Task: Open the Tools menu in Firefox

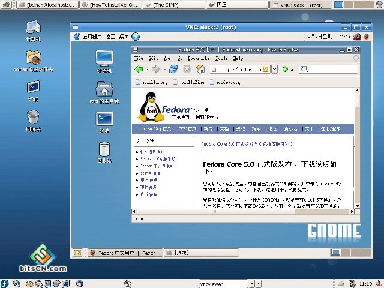Action: (221, 58)
